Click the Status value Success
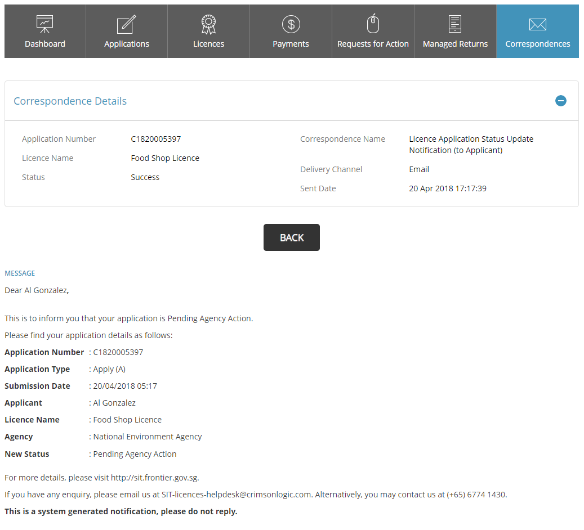This screenshot has width=584, height=530. point(145,177)
